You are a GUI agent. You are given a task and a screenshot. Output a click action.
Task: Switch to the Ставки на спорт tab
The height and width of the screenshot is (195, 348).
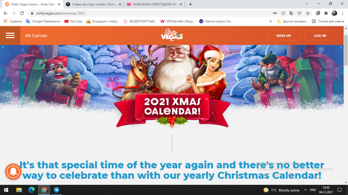94,4
